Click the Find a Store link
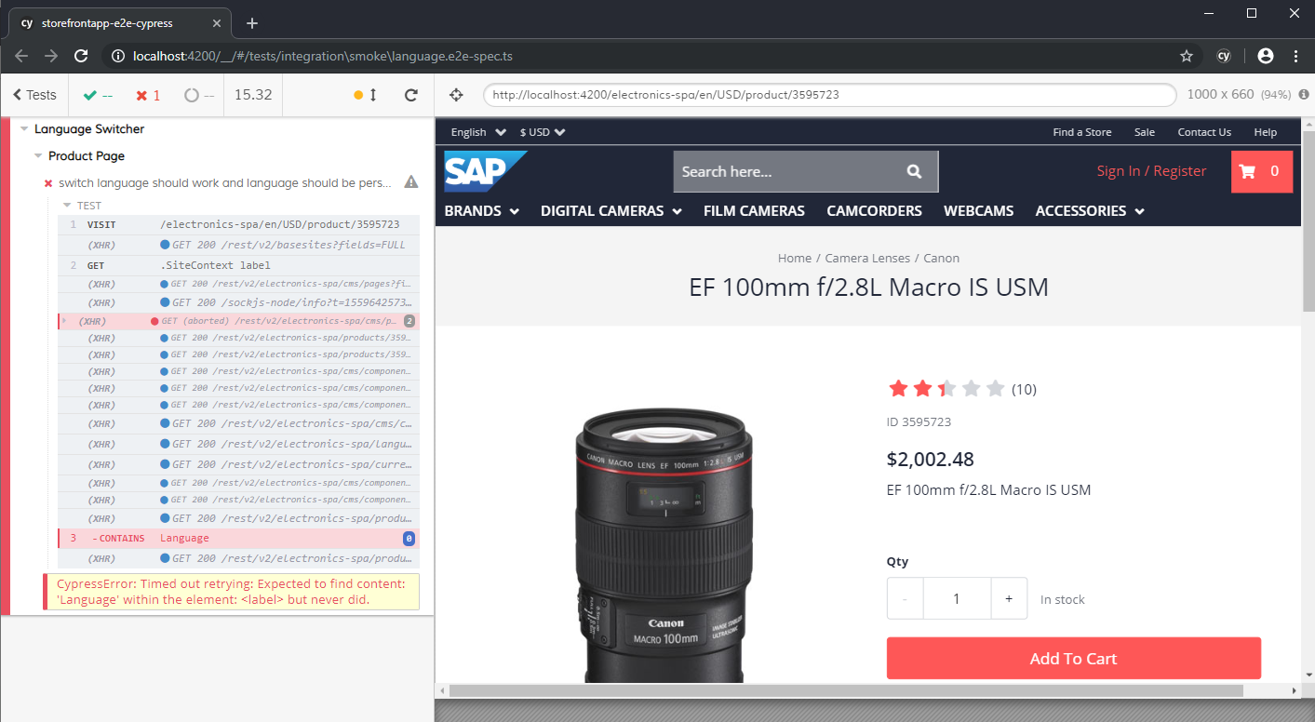1315x722 pixels. [1081, 132]
